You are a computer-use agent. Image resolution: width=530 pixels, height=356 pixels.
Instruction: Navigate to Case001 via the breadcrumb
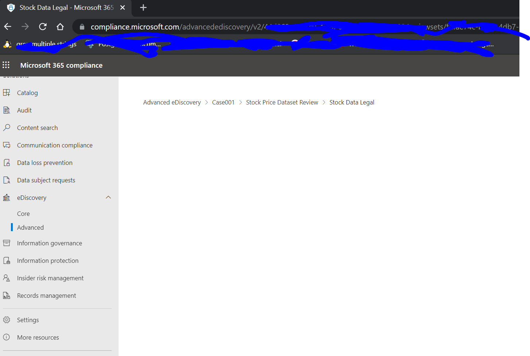[x=223, y=102]
